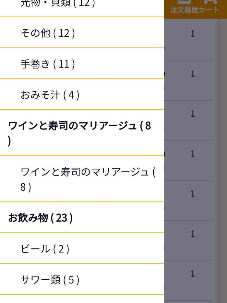Expand the お飲み物 (23) heading
This screenshot has width=227, height=303.
tap(40, 218)
